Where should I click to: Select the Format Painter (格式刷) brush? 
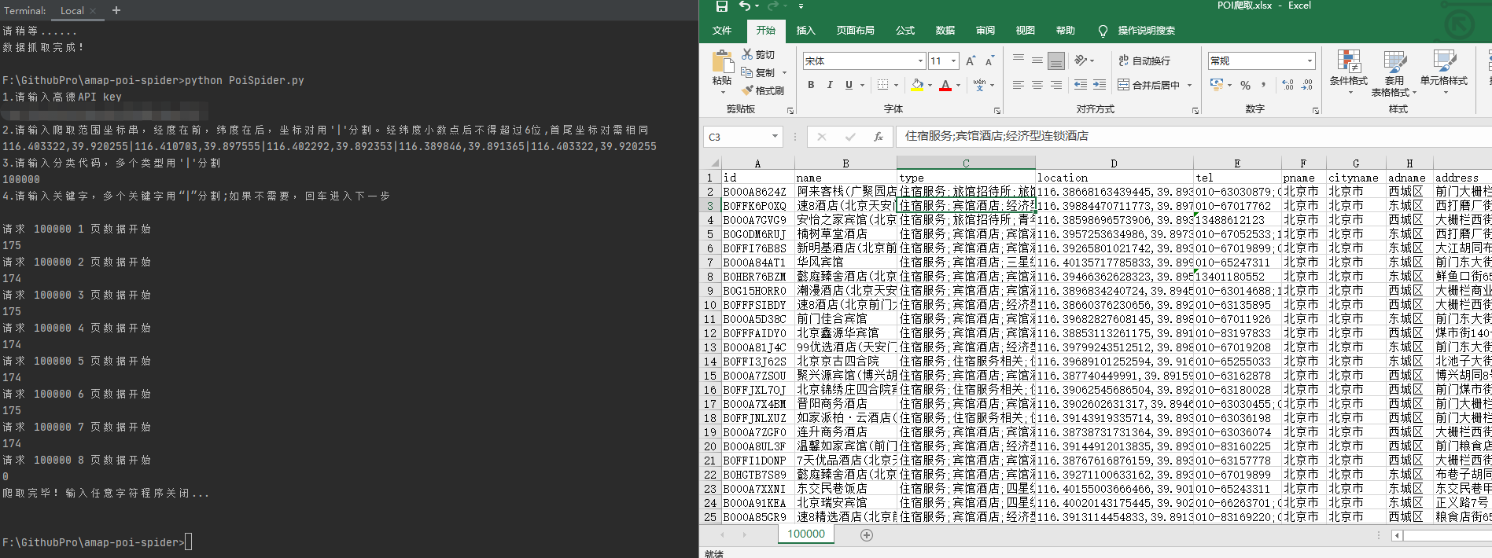762,90
